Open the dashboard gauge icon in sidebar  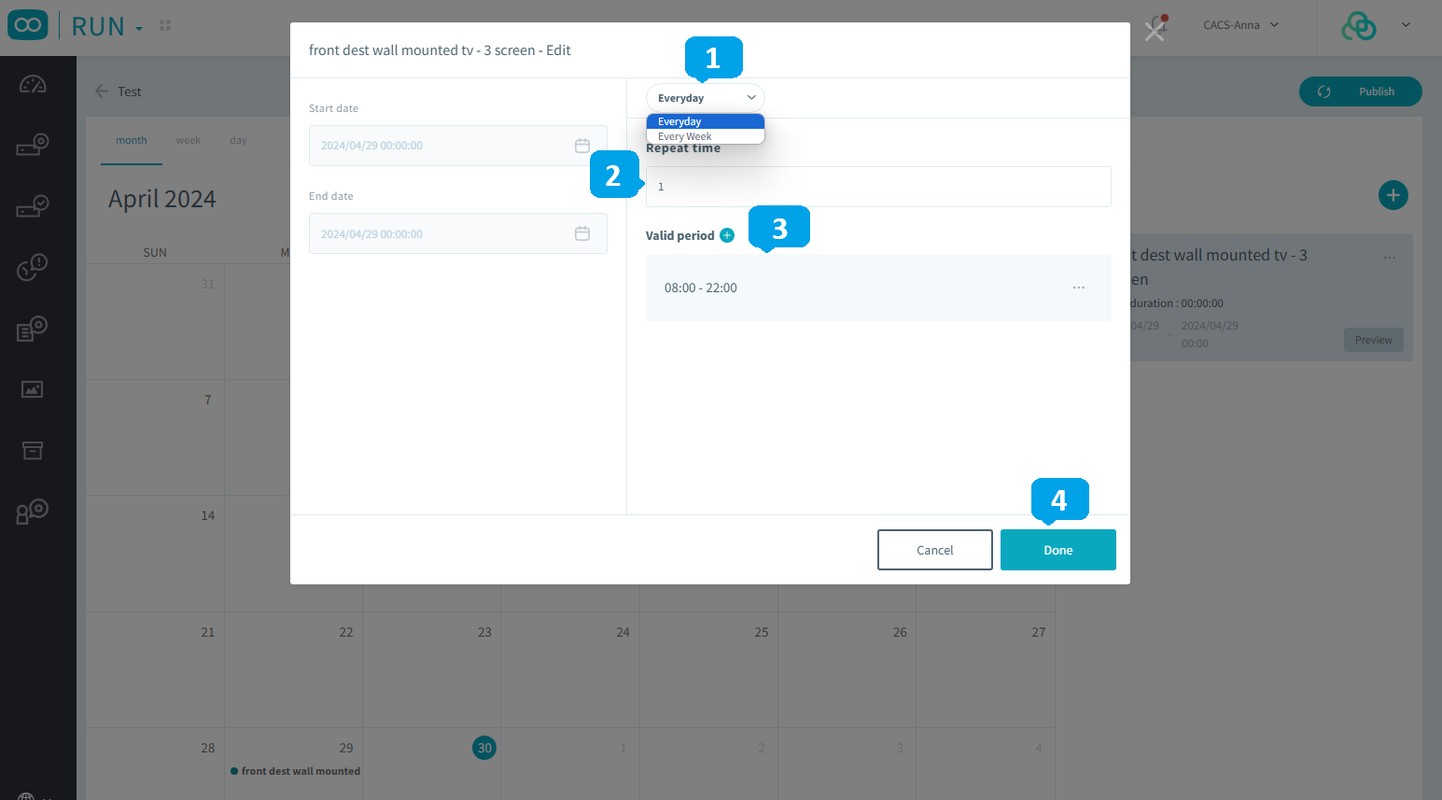pos(33,85)
